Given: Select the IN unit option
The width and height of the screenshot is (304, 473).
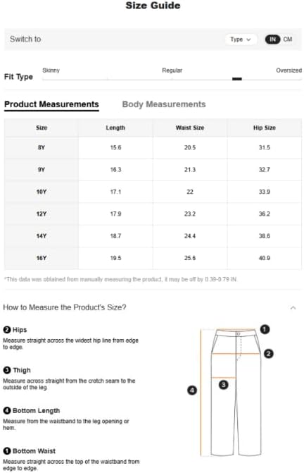Looking at the screenshot, I should (273, 39).
